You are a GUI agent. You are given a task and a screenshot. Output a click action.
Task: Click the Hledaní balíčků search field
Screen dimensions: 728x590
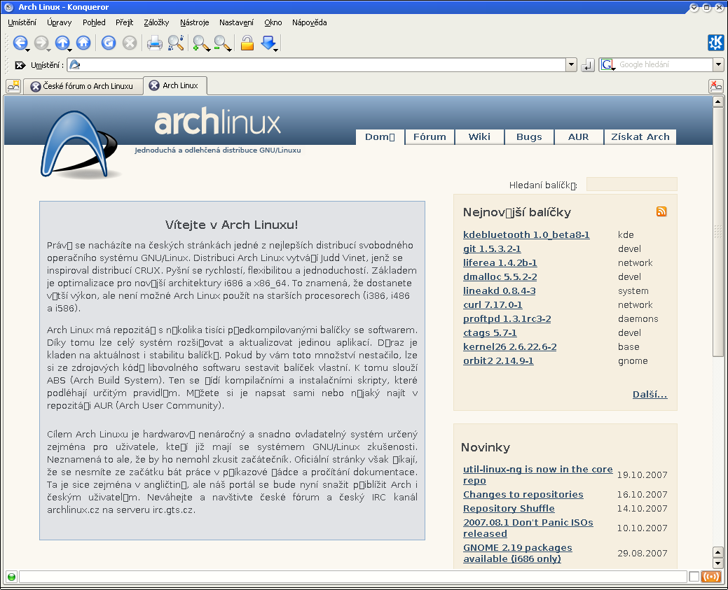tap(631, 185)
